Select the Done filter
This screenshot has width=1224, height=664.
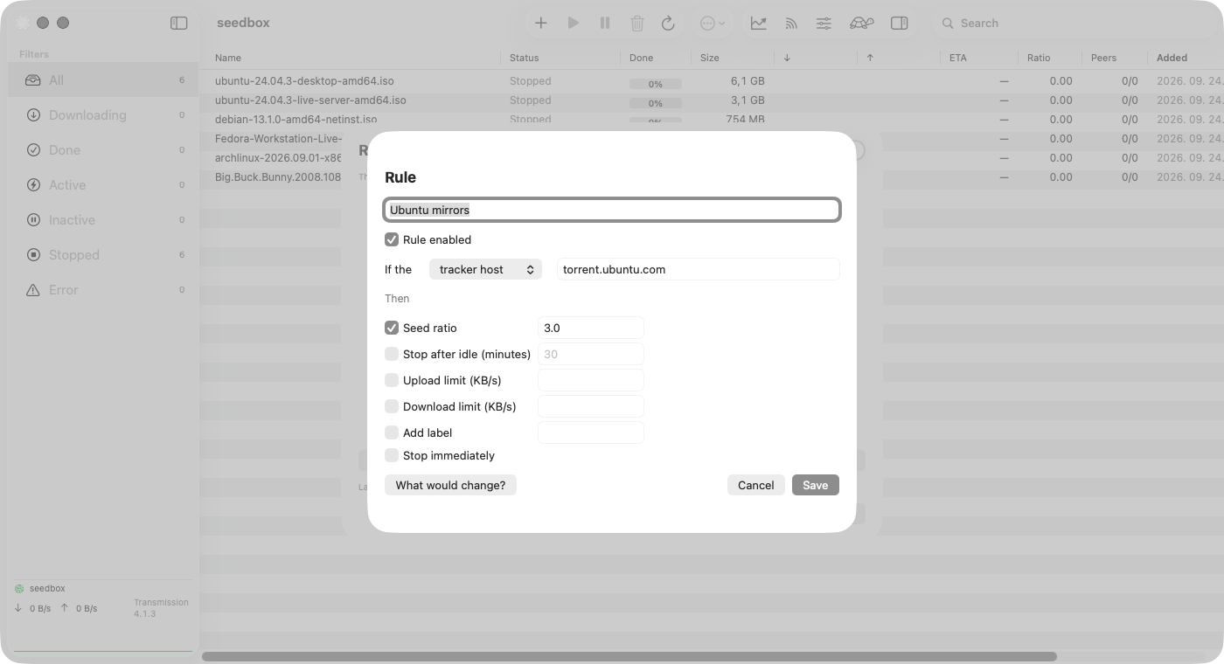pos(103,150)
